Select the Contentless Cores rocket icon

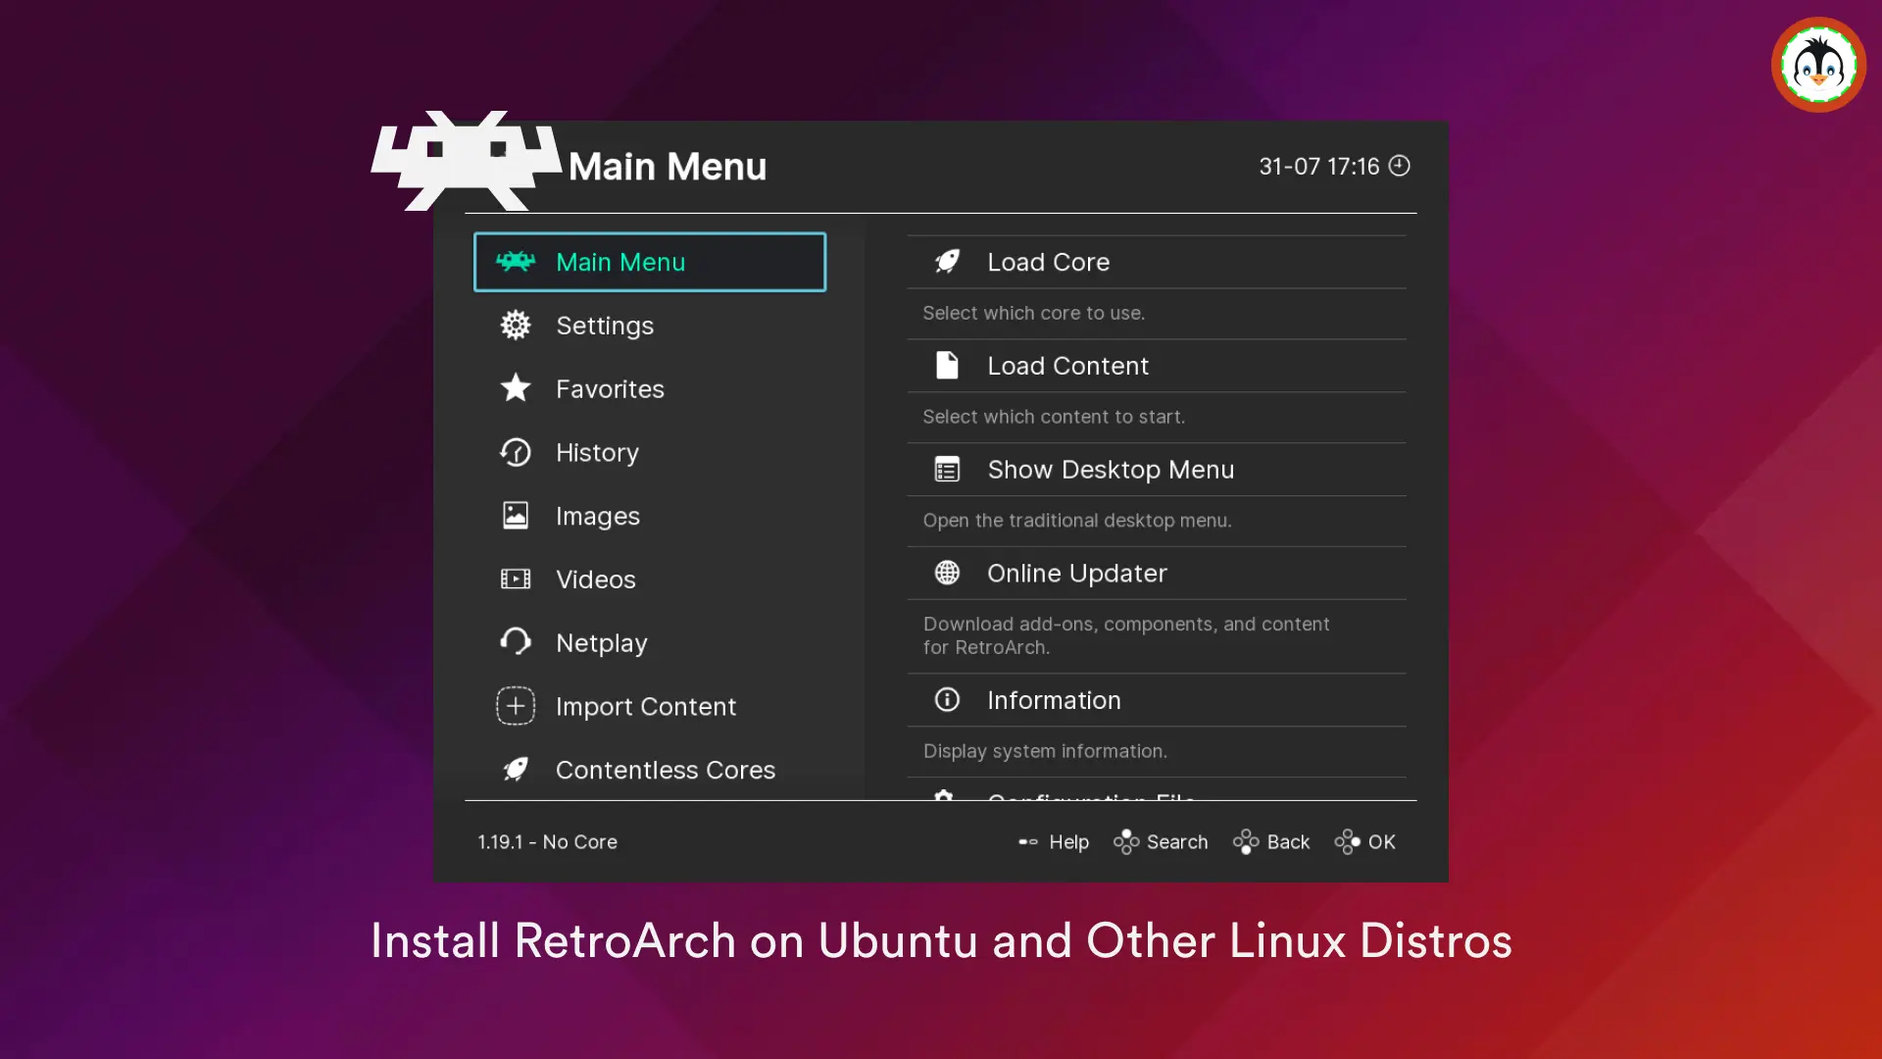(515, 769)
